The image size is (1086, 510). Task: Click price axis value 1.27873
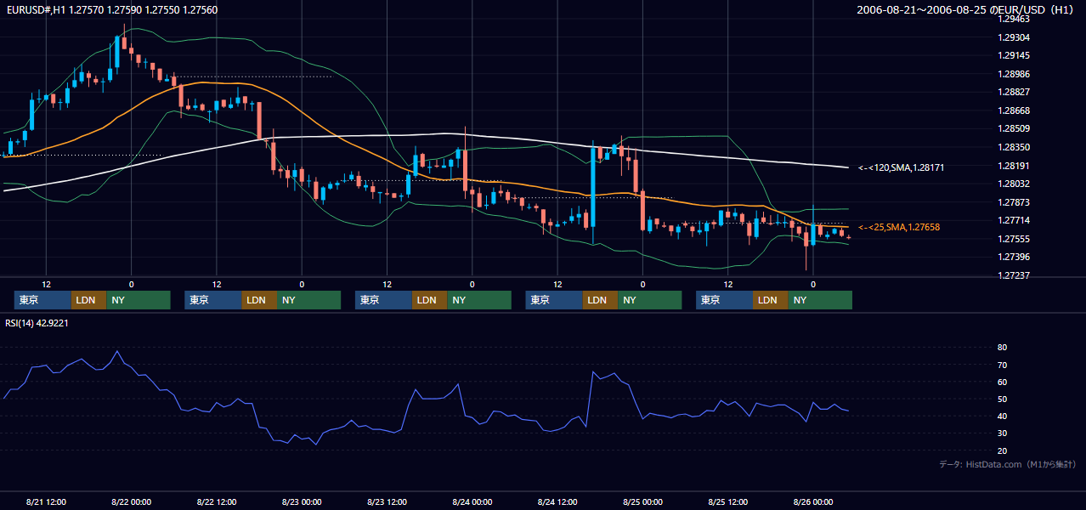(x=1013, y=202)
